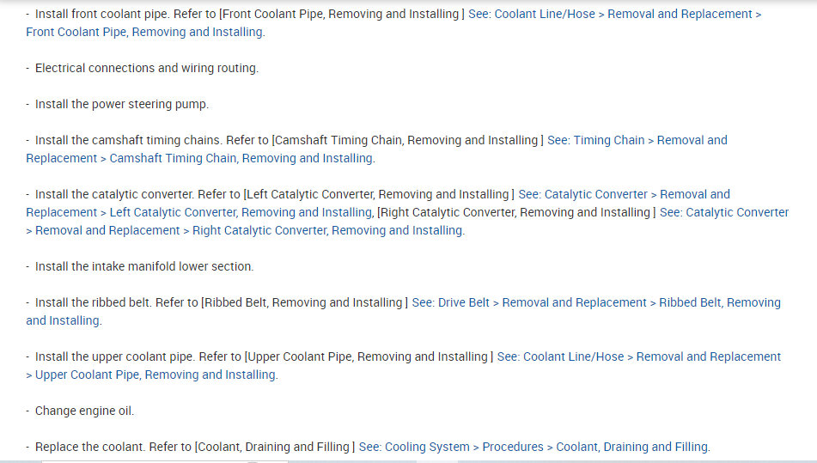Click the bracketed black 'Ribbed Belt, Removing and Installing' text
Viewport: 817px width, 463px height.
click(x=302, y=302)
